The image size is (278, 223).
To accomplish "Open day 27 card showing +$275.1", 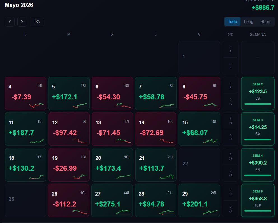I will [112, 200].
